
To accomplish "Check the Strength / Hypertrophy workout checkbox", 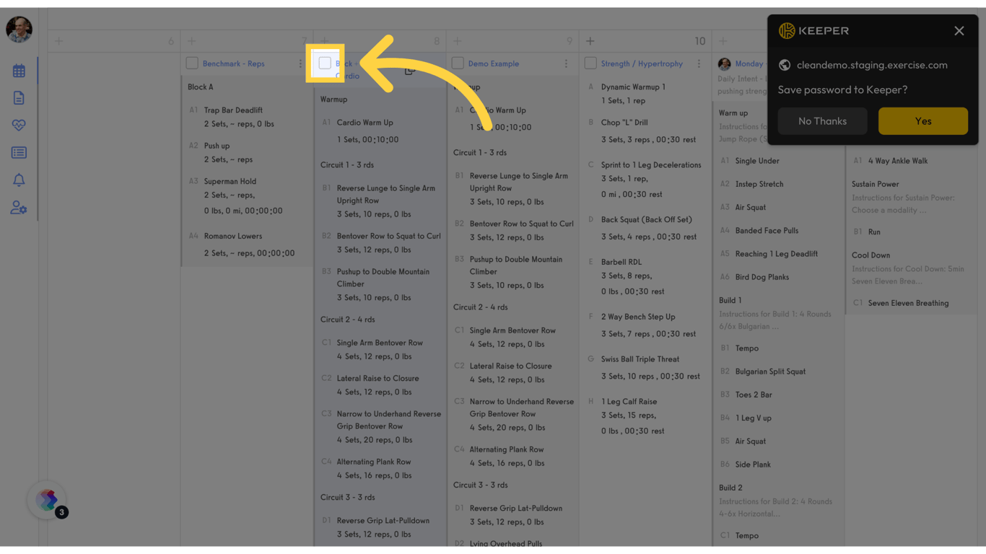I will [590, 63].
